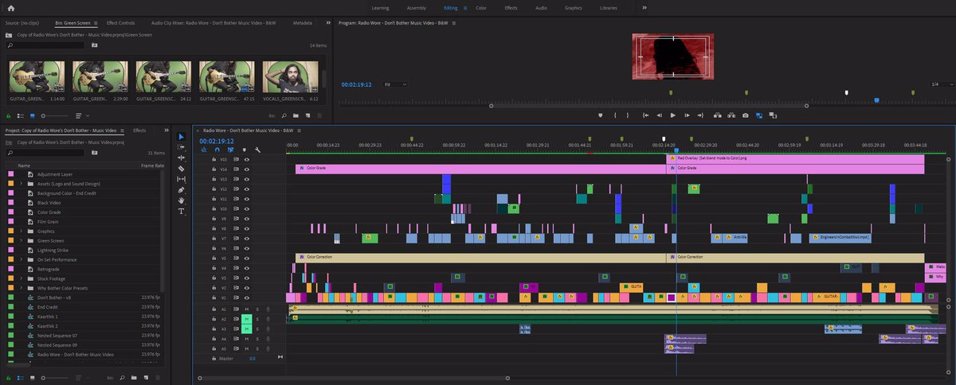
Task: Solo audio track A3
Action: pos(257,329)
